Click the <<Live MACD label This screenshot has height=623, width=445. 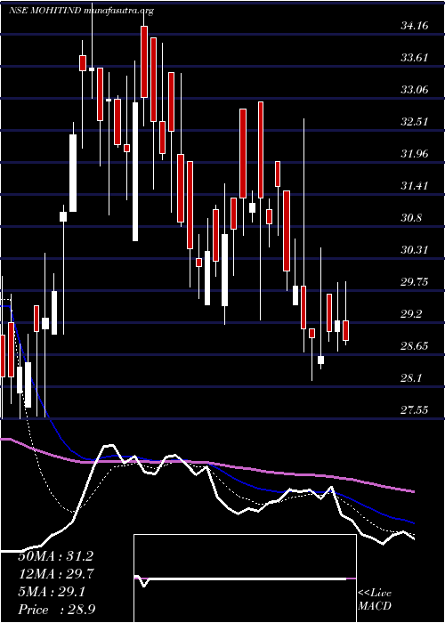tap(375, 600)
